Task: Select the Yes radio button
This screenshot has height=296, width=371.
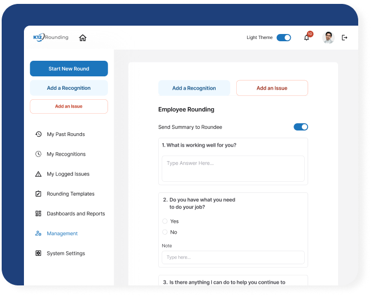Action: pos(165,221)
